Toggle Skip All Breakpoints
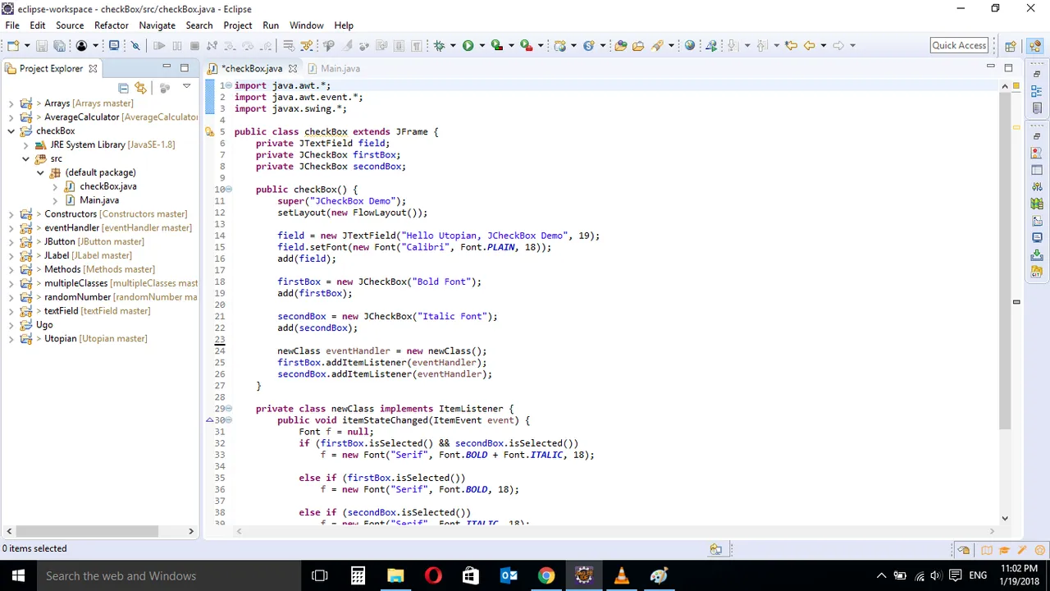1050x591 pixels. click(135, 46)
